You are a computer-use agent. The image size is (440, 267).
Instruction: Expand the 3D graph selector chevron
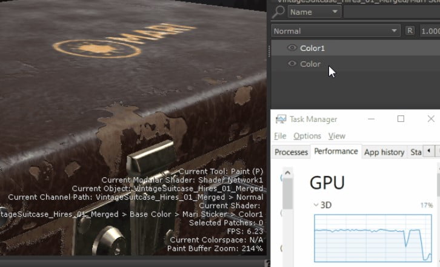click(x=316, y=205)
